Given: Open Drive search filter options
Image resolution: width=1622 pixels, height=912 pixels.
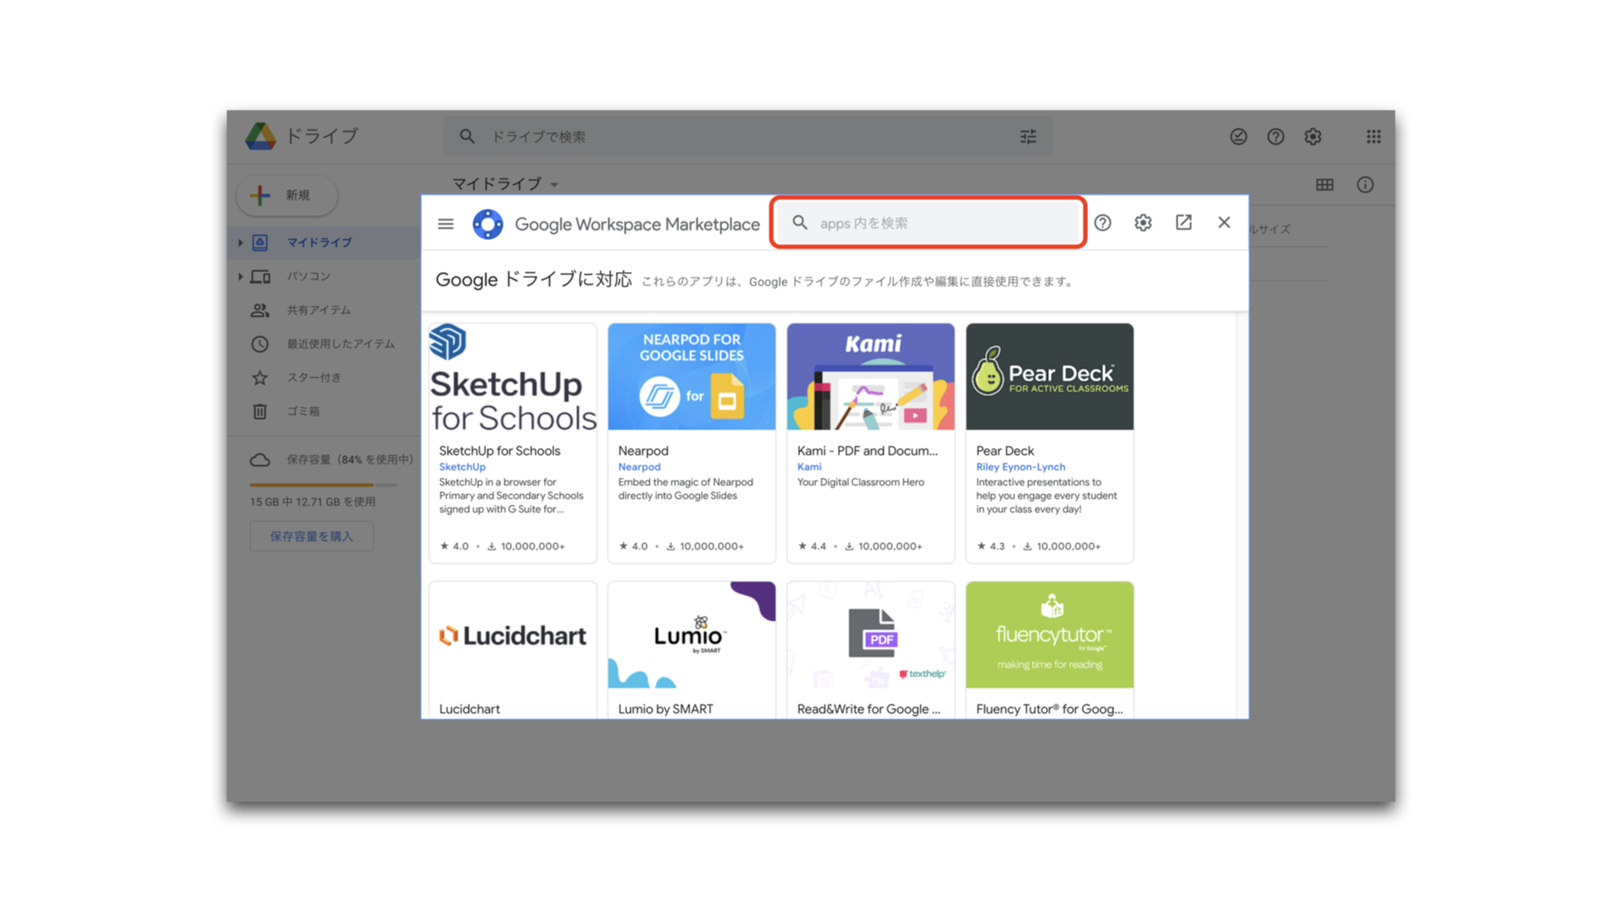Looking at the screenshot, I should tap(1028, 136).
